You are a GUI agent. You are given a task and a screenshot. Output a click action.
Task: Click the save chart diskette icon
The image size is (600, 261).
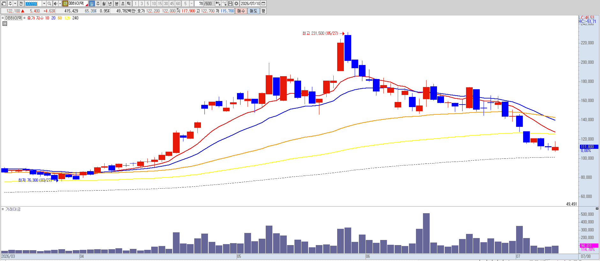[230, 4]
